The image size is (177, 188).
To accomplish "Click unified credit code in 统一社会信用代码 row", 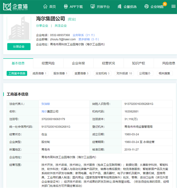I will (56, 127).
